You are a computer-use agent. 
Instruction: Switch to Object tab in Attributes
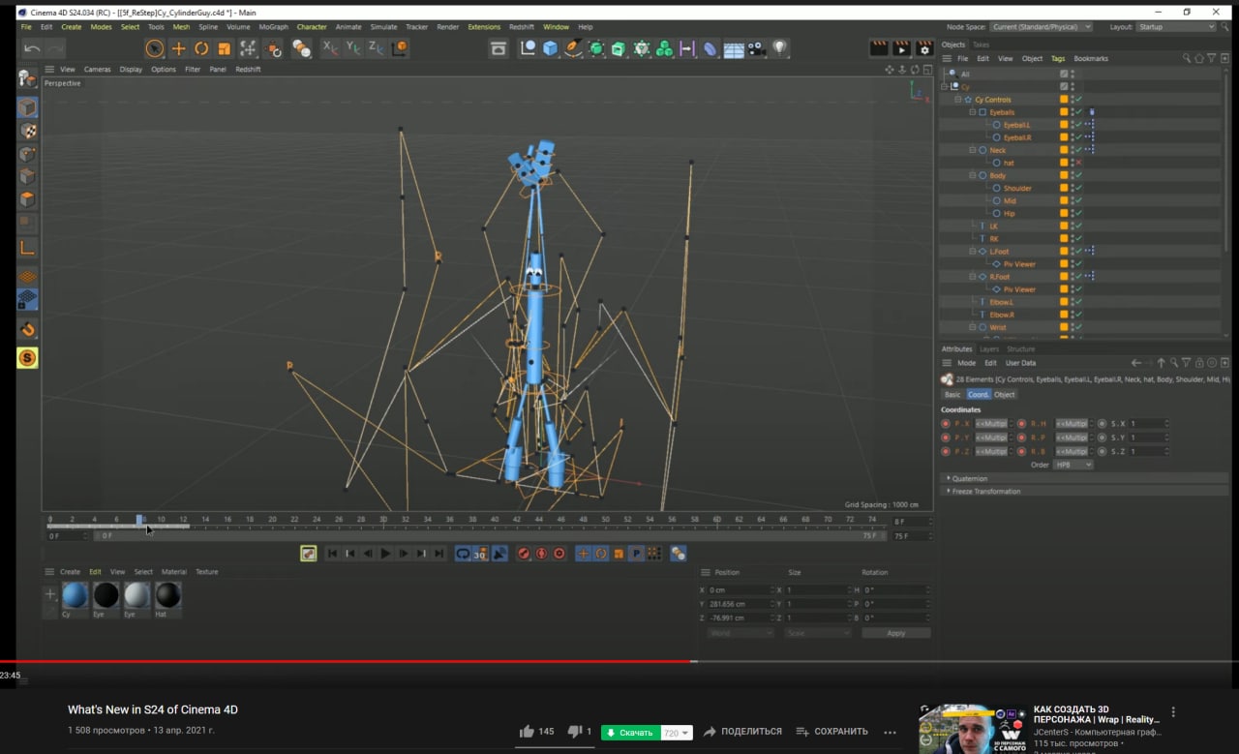pyautogui.click(x=1005, y=394)
